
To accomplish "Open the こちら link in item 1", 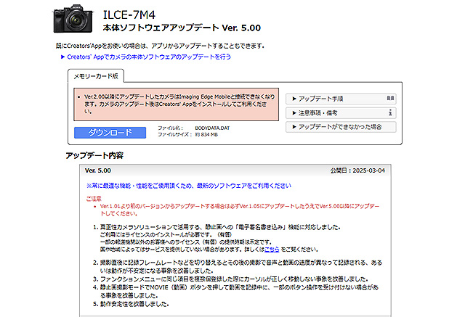I will (272, 250).
